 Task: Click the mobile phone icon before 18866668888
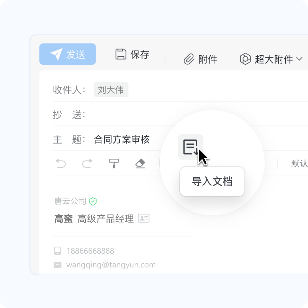click(x=58, y=251)
